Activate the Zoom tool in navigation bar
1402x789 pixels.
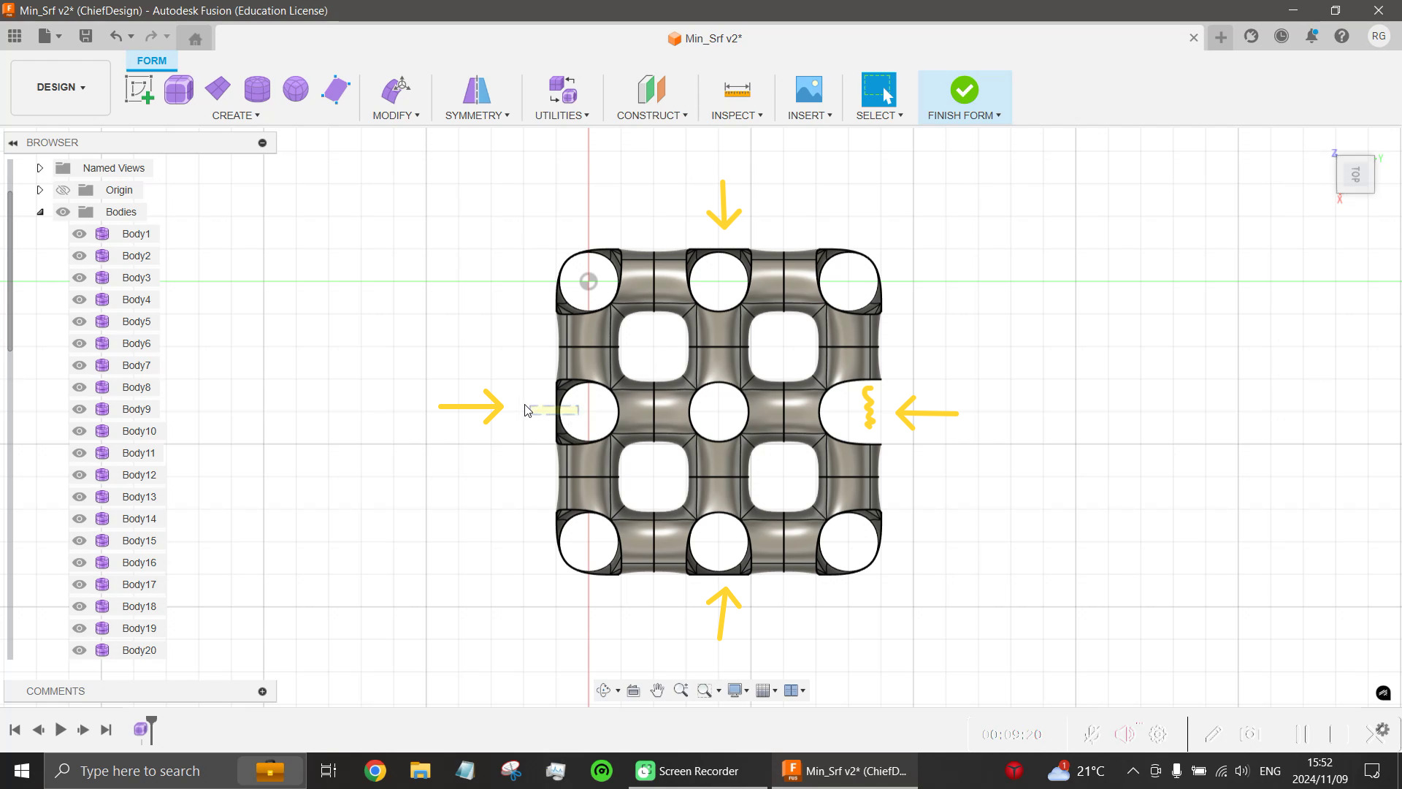[681, 690]
